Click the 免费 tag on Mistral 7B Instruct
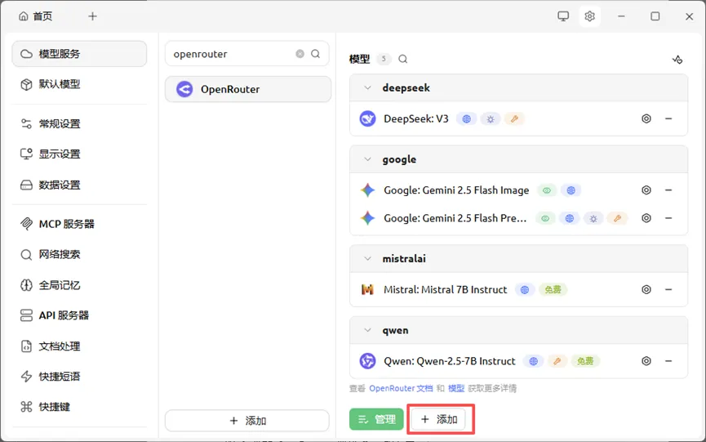The image size is (706, 442). click(553, 290)
